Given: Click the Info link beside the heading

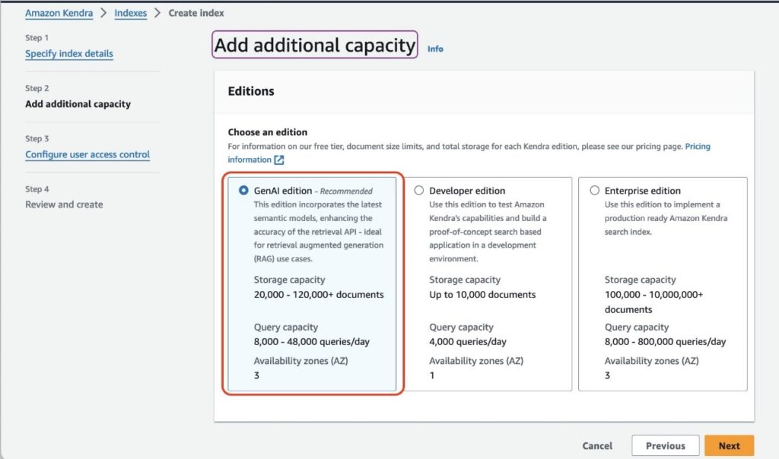Looking at the screenshot, I should coord(435,49).
